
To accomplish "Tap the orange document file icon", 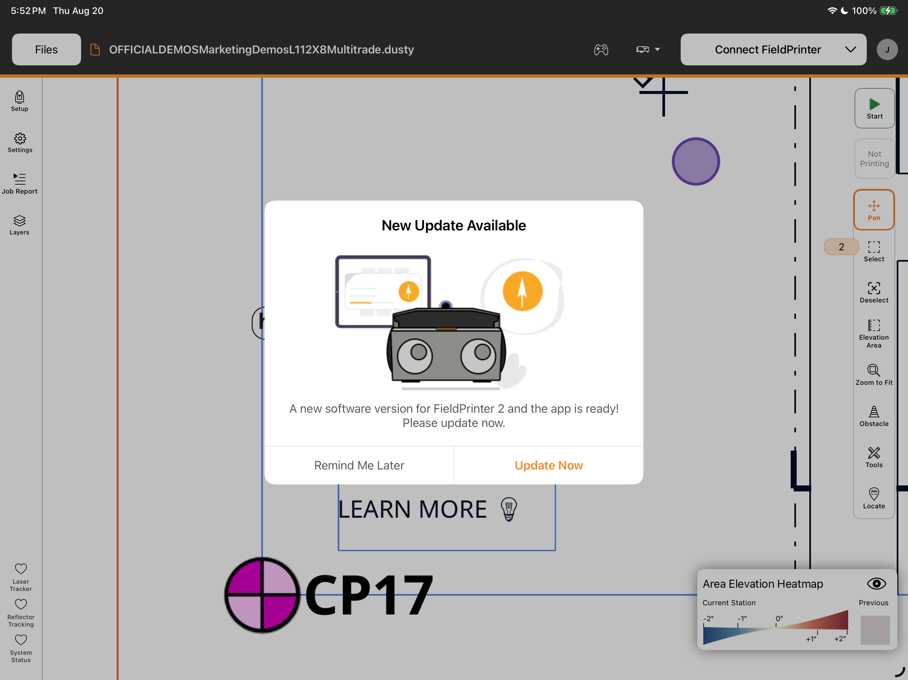I will 95,49.
